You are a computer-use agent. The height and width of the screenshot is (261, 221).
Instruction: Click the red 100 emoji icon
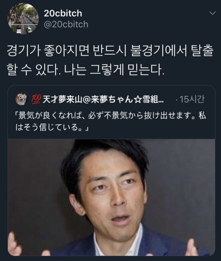coord(36,99)
